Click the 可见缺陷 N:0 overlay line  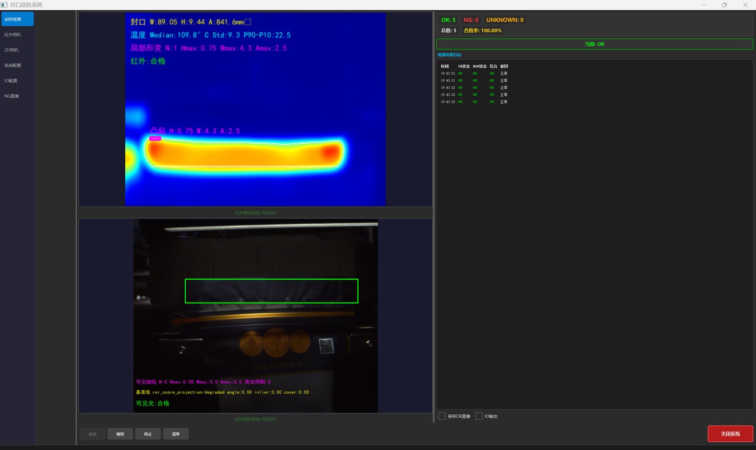[203, 382]
